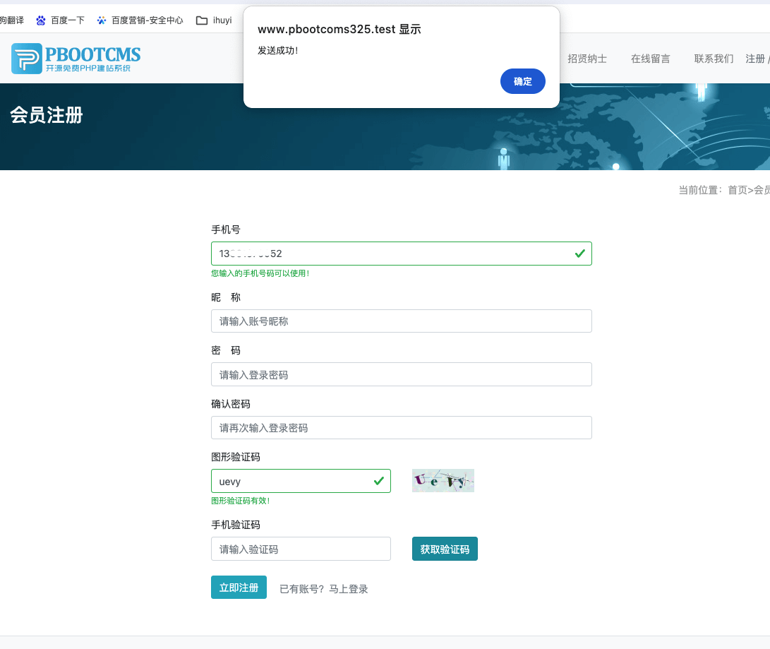The image size is (770, 649).
Task: Submit with 立即注册 button
Action: pyautogui.click(x=239, y=587)
